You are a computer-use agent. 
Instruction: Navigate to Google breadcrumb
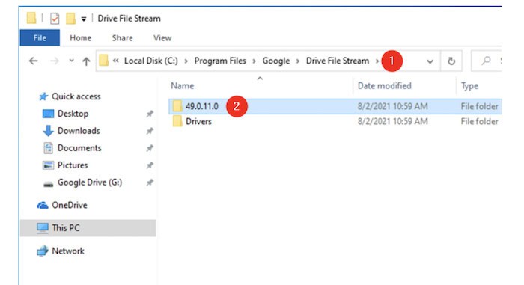[x=276, y=61]
